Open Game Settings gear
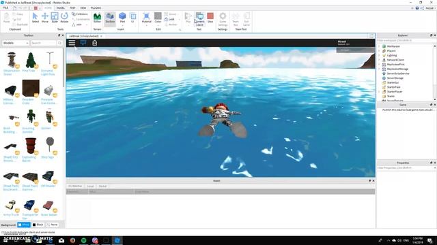This screenshot has width=437, height=245. pyautogui.click(x=223, y=19)
